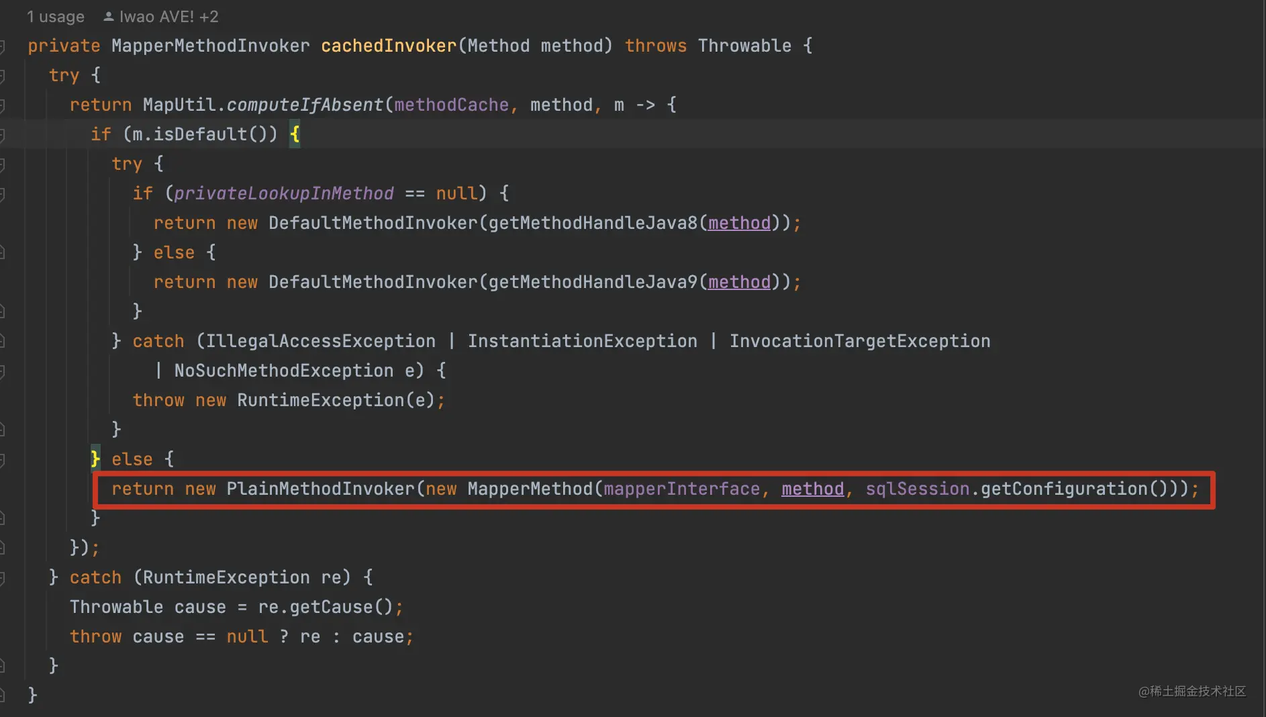Fold the catch (RuntimeException re) block
Image resolution: width=1266 pixels, height=717 pixels.
tap(2, 578)
